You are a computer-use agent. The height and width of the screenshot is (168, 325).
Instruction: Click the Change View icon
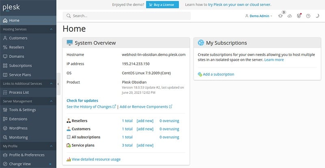[x=5, y=164]
